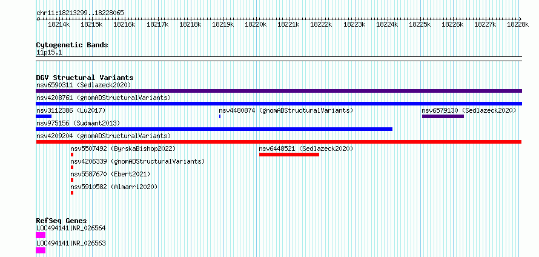Click the 18218k ruler position
The image size is (539, 257).
190,24
